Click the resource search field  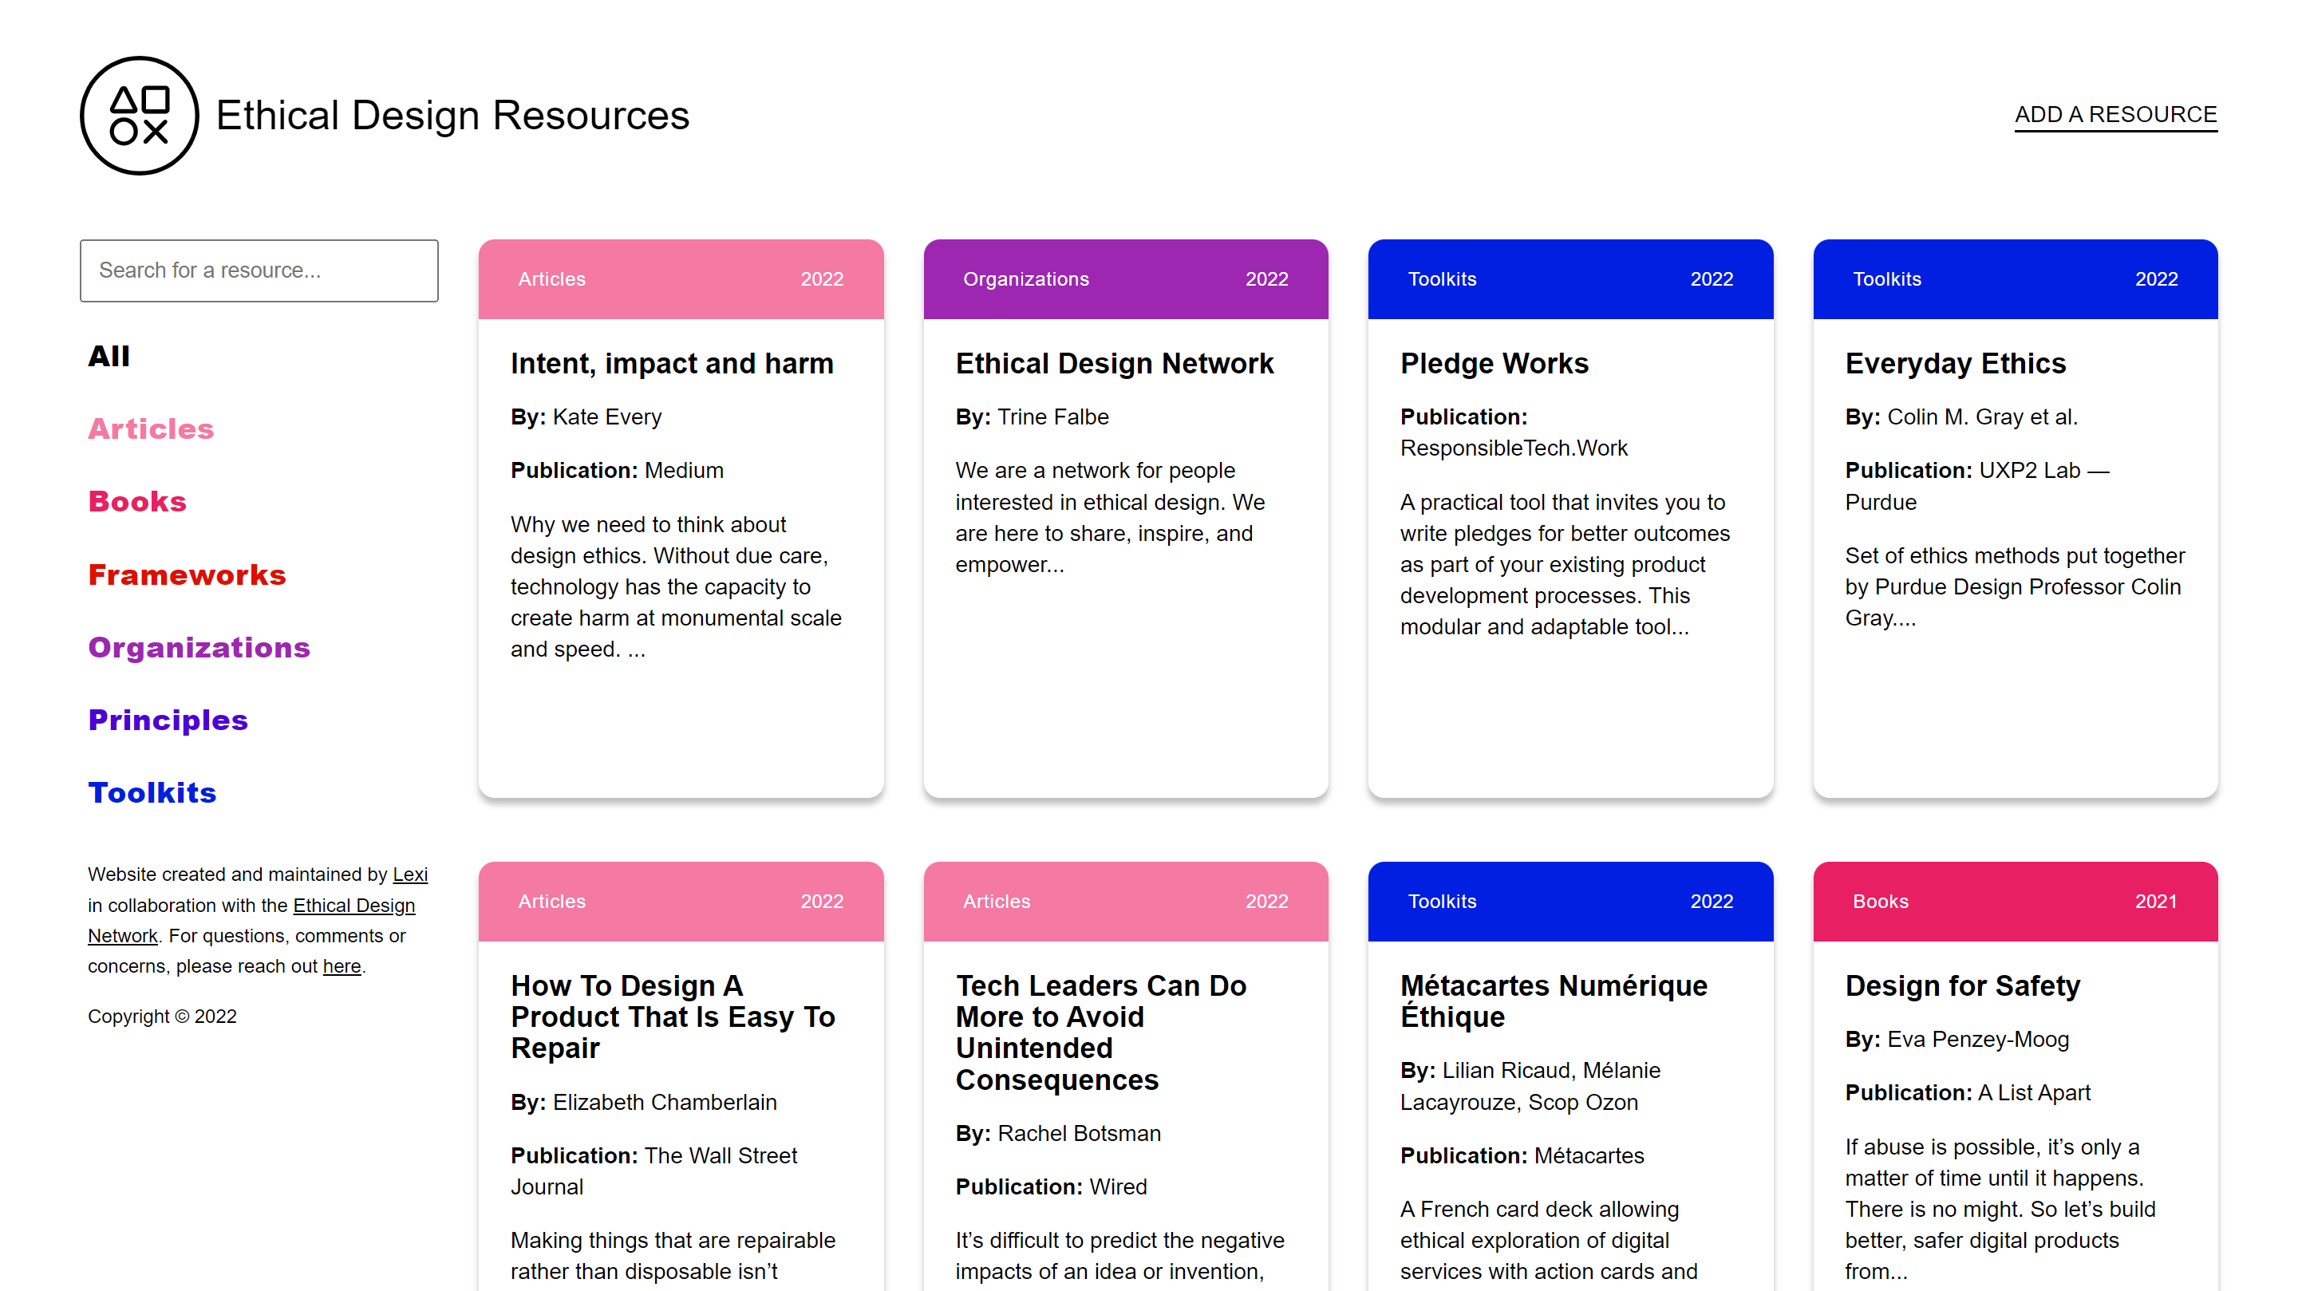coord(259,270)
